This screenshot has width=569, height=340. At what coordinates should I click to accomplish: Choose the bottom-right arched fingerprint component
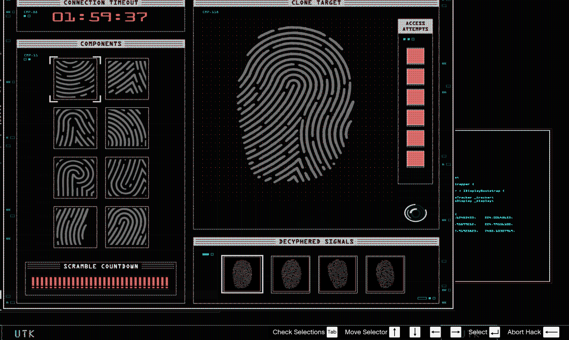[x=127, y=227]
